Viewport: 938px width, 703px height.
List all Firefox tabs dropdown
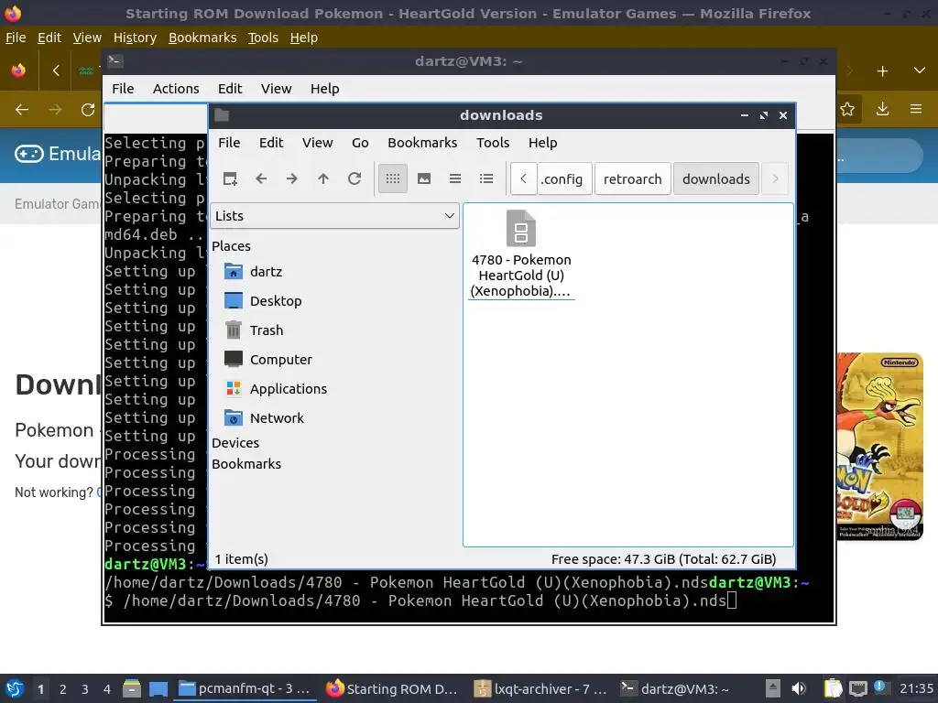(920, 71)
